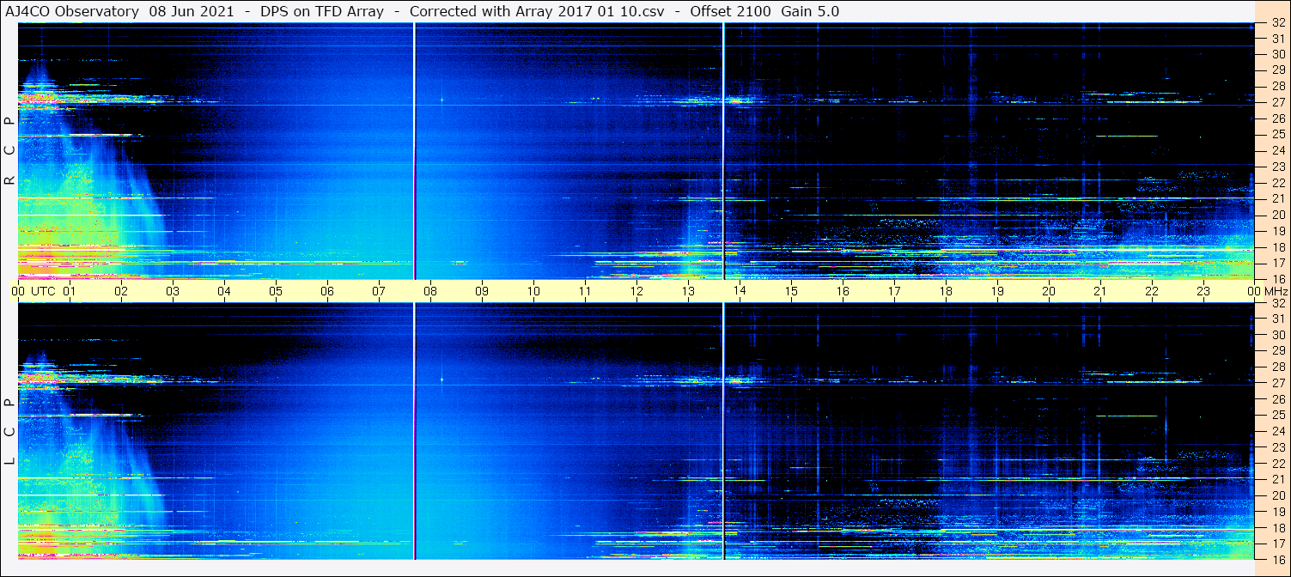Viewport: 1291px width, 577px height.
Task: Click the 21 UTC time tick label
Action: 1100,291
